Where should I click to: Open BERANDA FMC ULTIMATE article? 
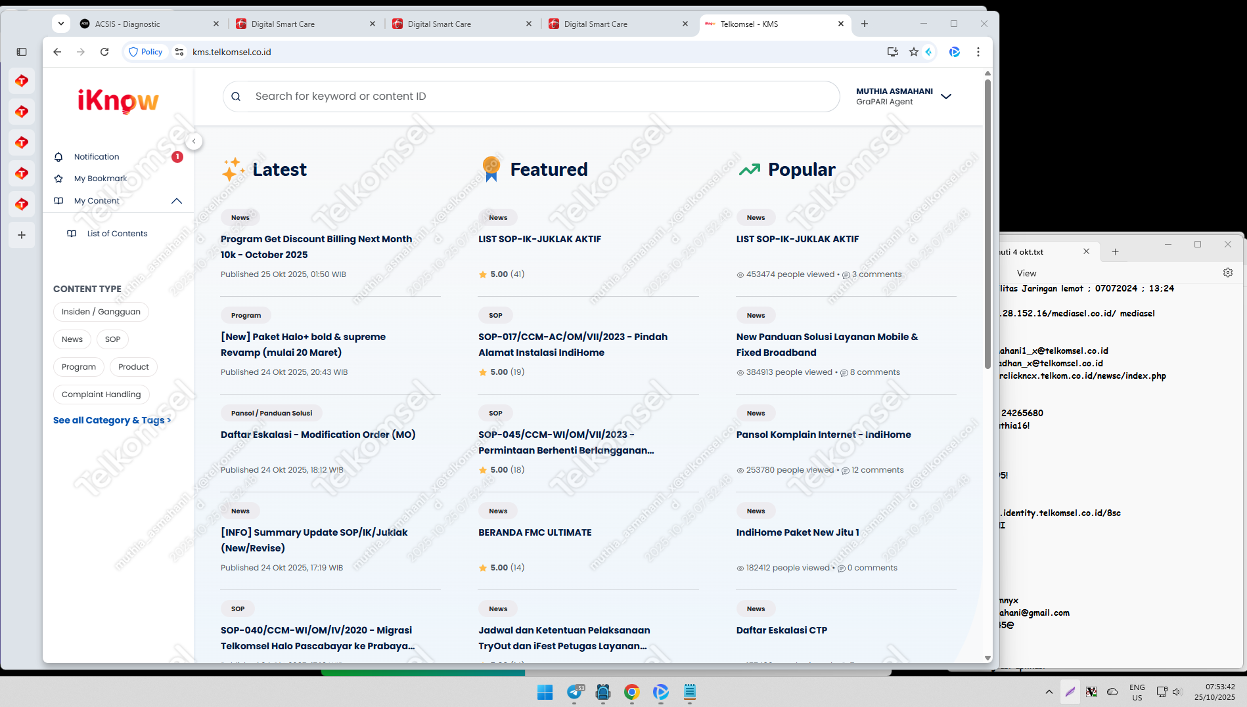[535, 532]
